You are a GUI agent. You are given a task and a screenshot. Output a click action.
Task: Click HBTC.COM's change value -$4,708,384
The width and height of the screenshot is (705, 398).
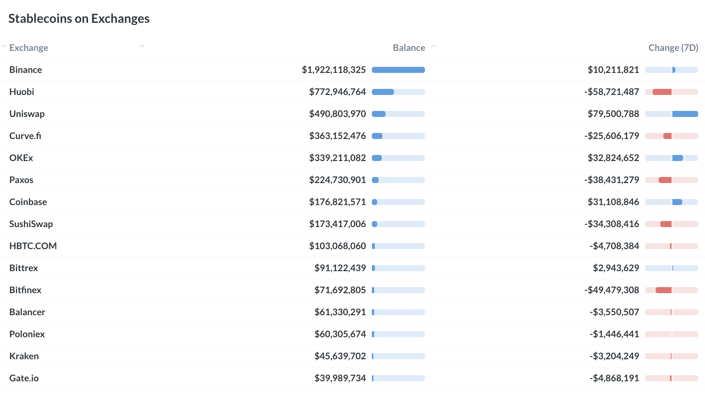(614, 246)
